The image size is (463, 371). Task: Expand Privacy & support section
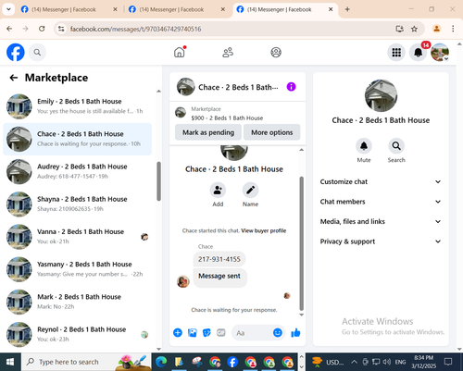coord(381,241)
